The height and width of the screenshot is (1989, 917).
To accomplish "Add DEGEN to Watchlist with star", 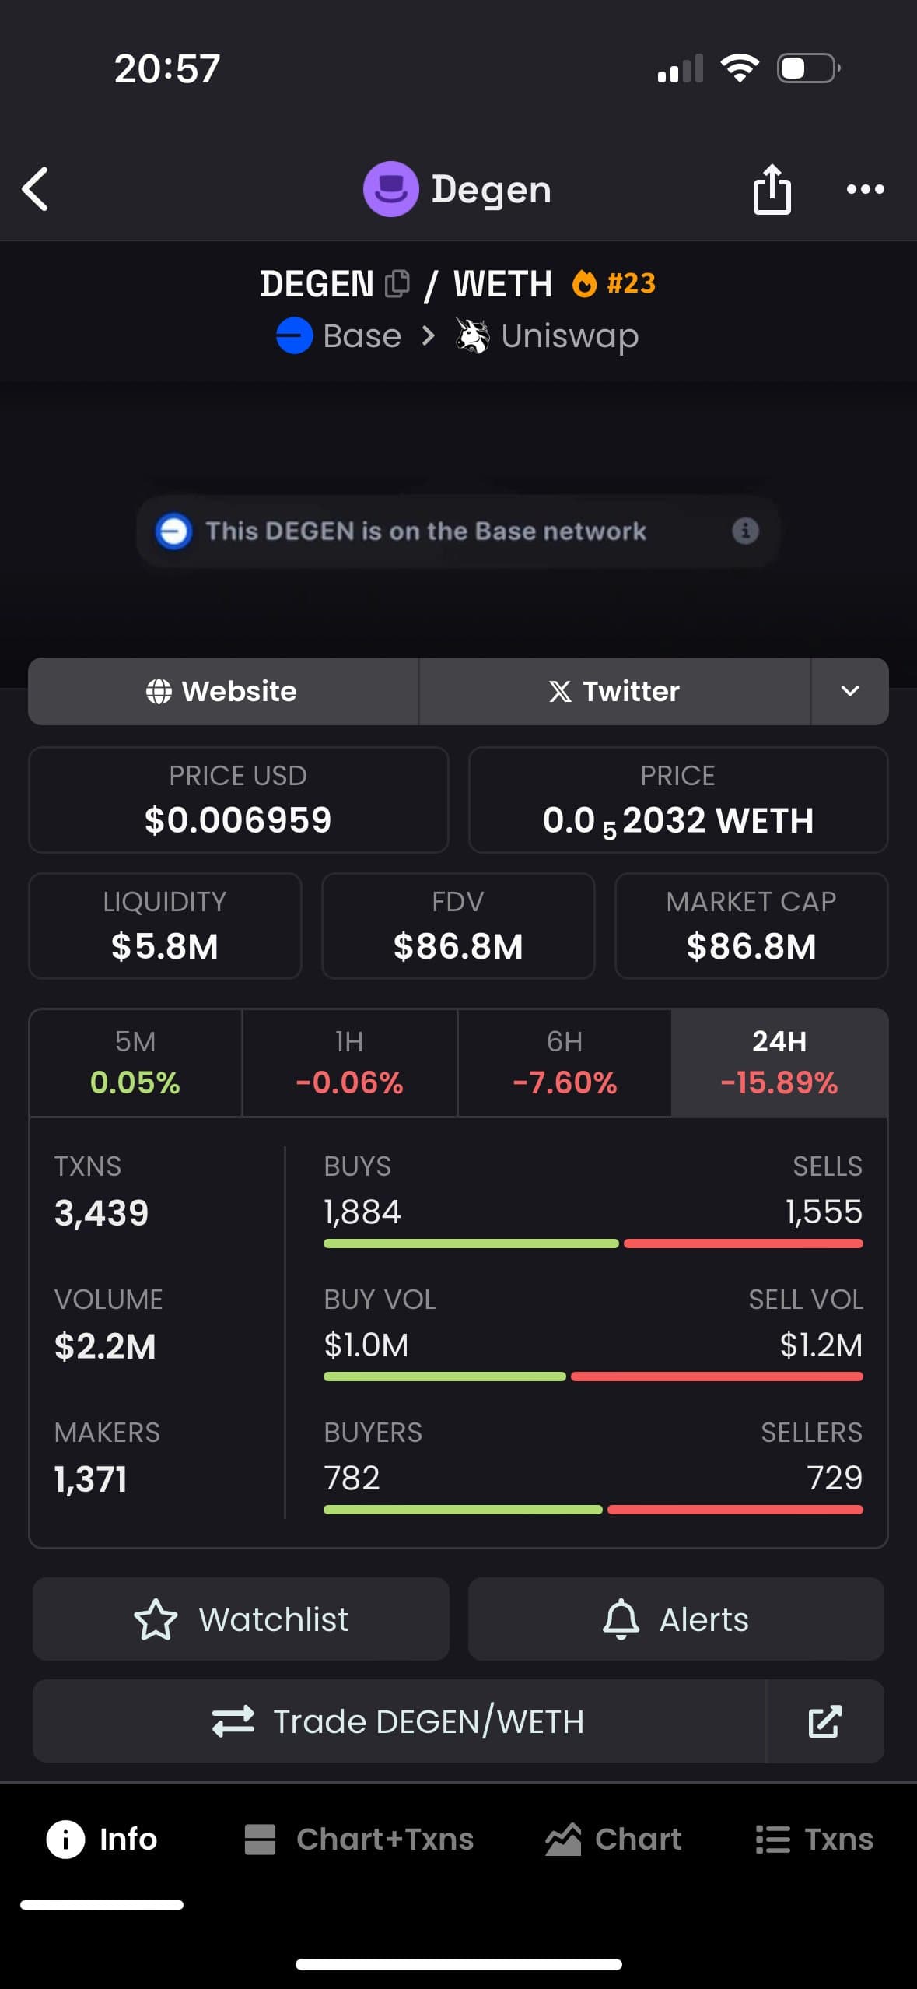I will click(241, 1619).
